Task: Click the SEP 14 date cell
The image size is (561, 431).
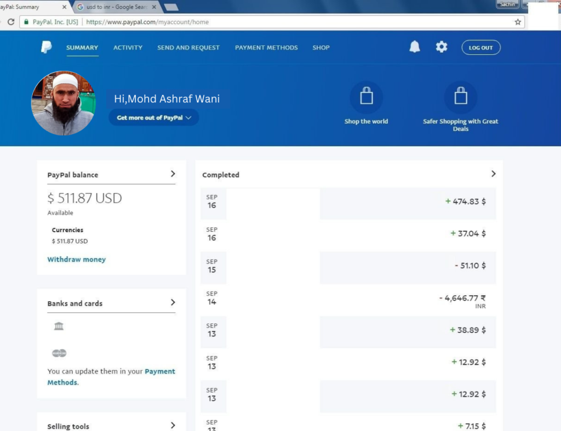Action: 212,298
